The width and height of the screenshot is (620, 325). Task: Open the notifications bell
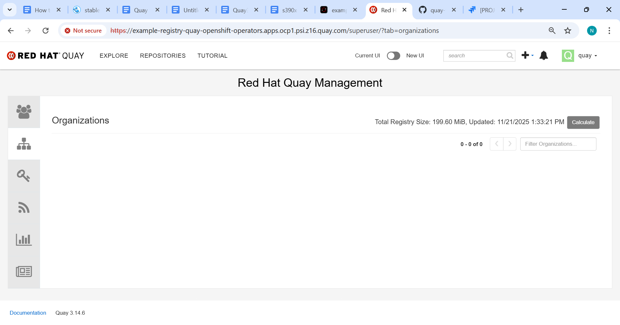tap(544, 55)
